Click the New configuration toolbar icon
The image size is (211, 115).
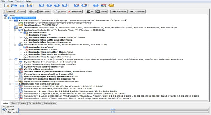pos(7,5)
